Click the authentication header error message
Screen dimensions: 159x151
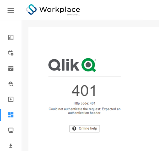click(85, 111)
